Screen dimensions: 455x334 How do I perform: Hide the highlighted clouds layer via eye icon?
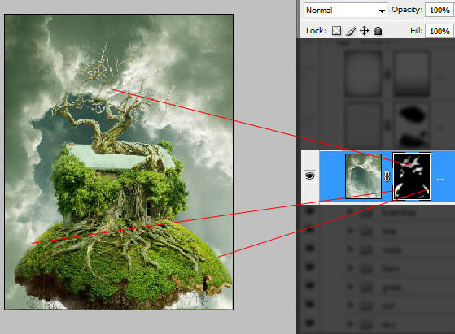(310, 176)
